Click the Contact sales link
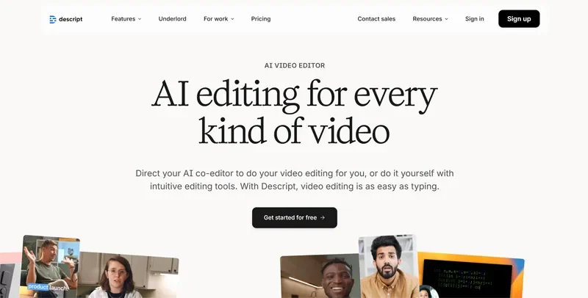Screen dimensions: 588x298 click(376, 19)
